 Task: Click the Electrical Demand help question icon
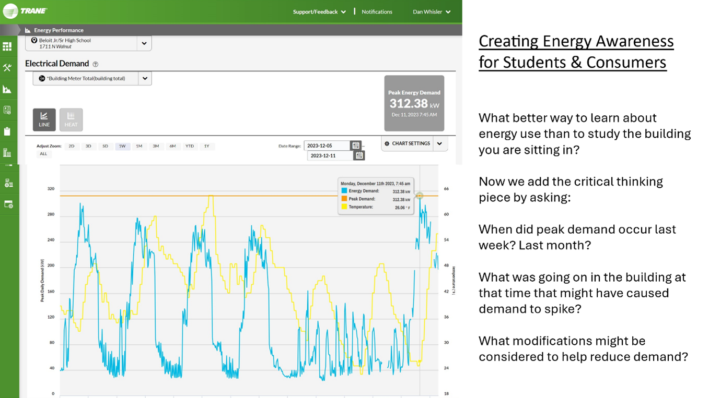point(95,64)
